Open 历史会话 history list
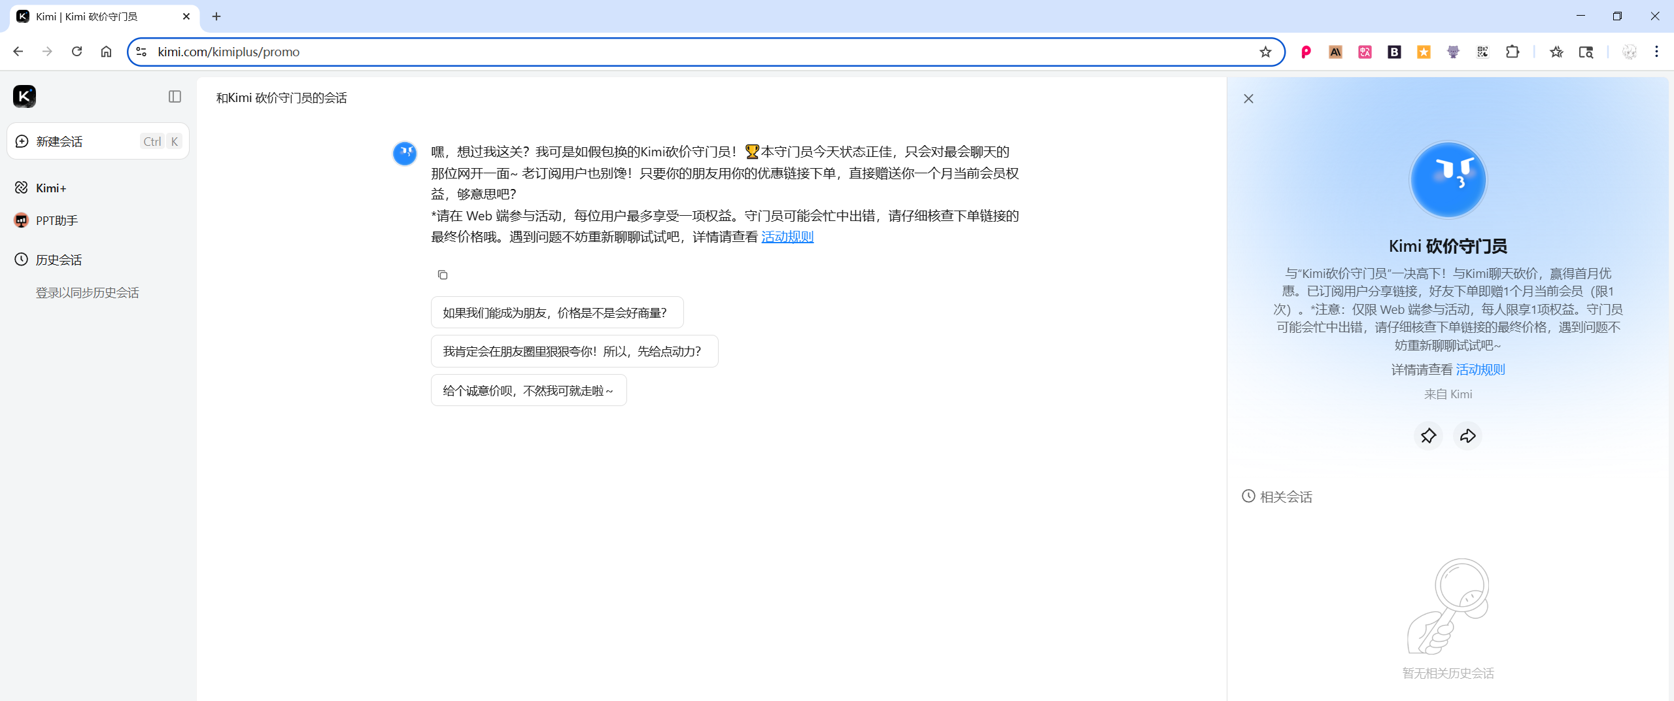The image size is (1674, 701). pos(58,260)
